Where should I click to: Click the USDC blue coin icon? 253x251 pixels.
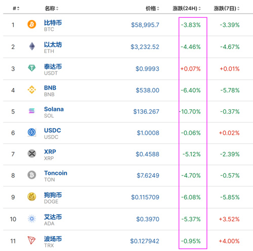coord(32,133)
